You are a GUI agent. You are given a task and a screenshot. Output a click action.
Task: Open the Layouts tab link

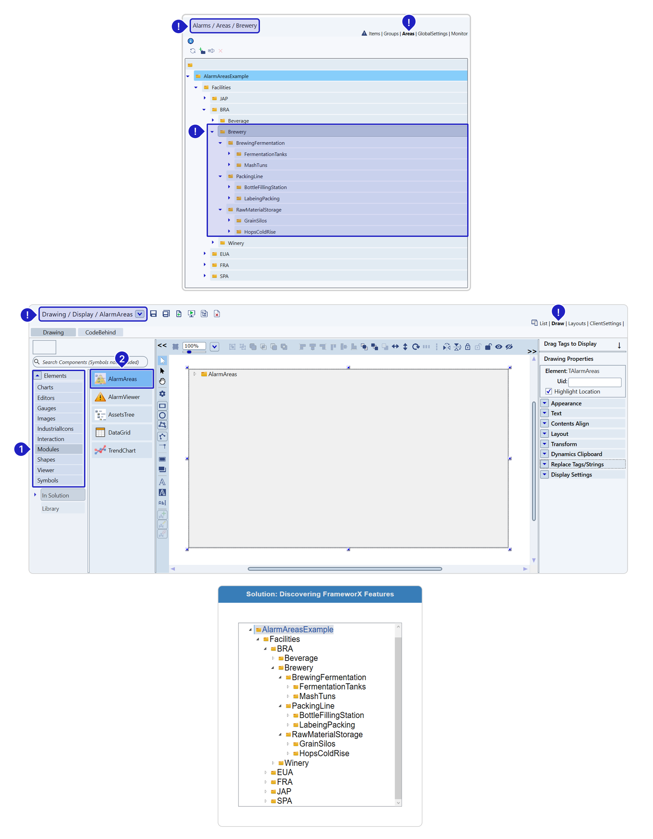(x=577, y=324)
